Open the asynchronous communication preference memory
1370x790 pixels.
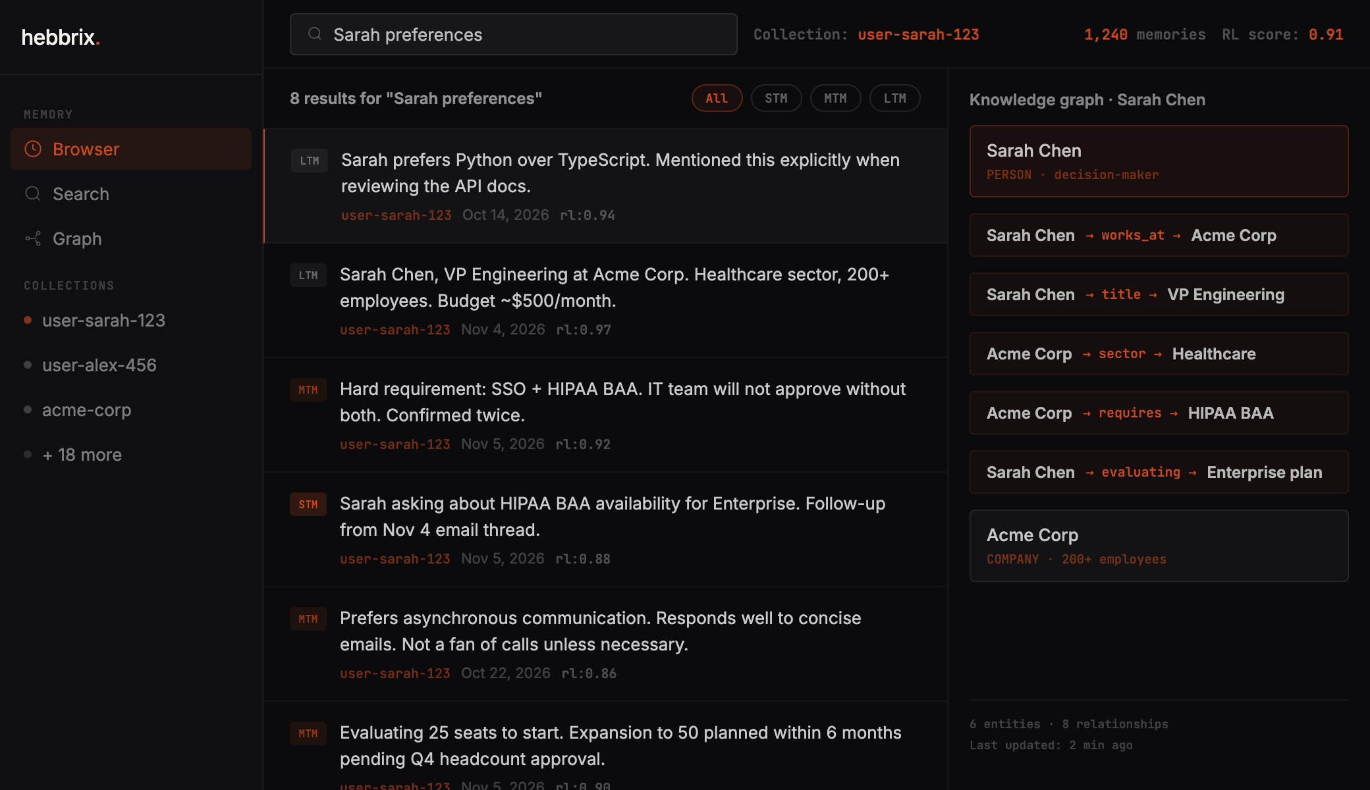click(x=605, y=644)
